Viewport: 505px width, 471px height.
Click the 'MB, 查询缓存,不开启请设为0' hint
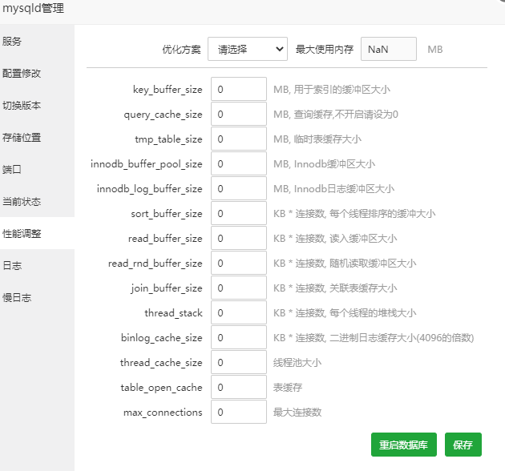pyautogui.click(x=336, y=115)
